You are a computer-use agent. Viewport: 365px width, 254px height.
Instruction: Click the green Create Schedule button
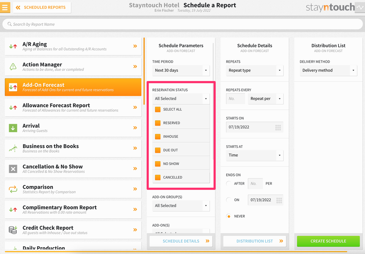click(328, 241)
